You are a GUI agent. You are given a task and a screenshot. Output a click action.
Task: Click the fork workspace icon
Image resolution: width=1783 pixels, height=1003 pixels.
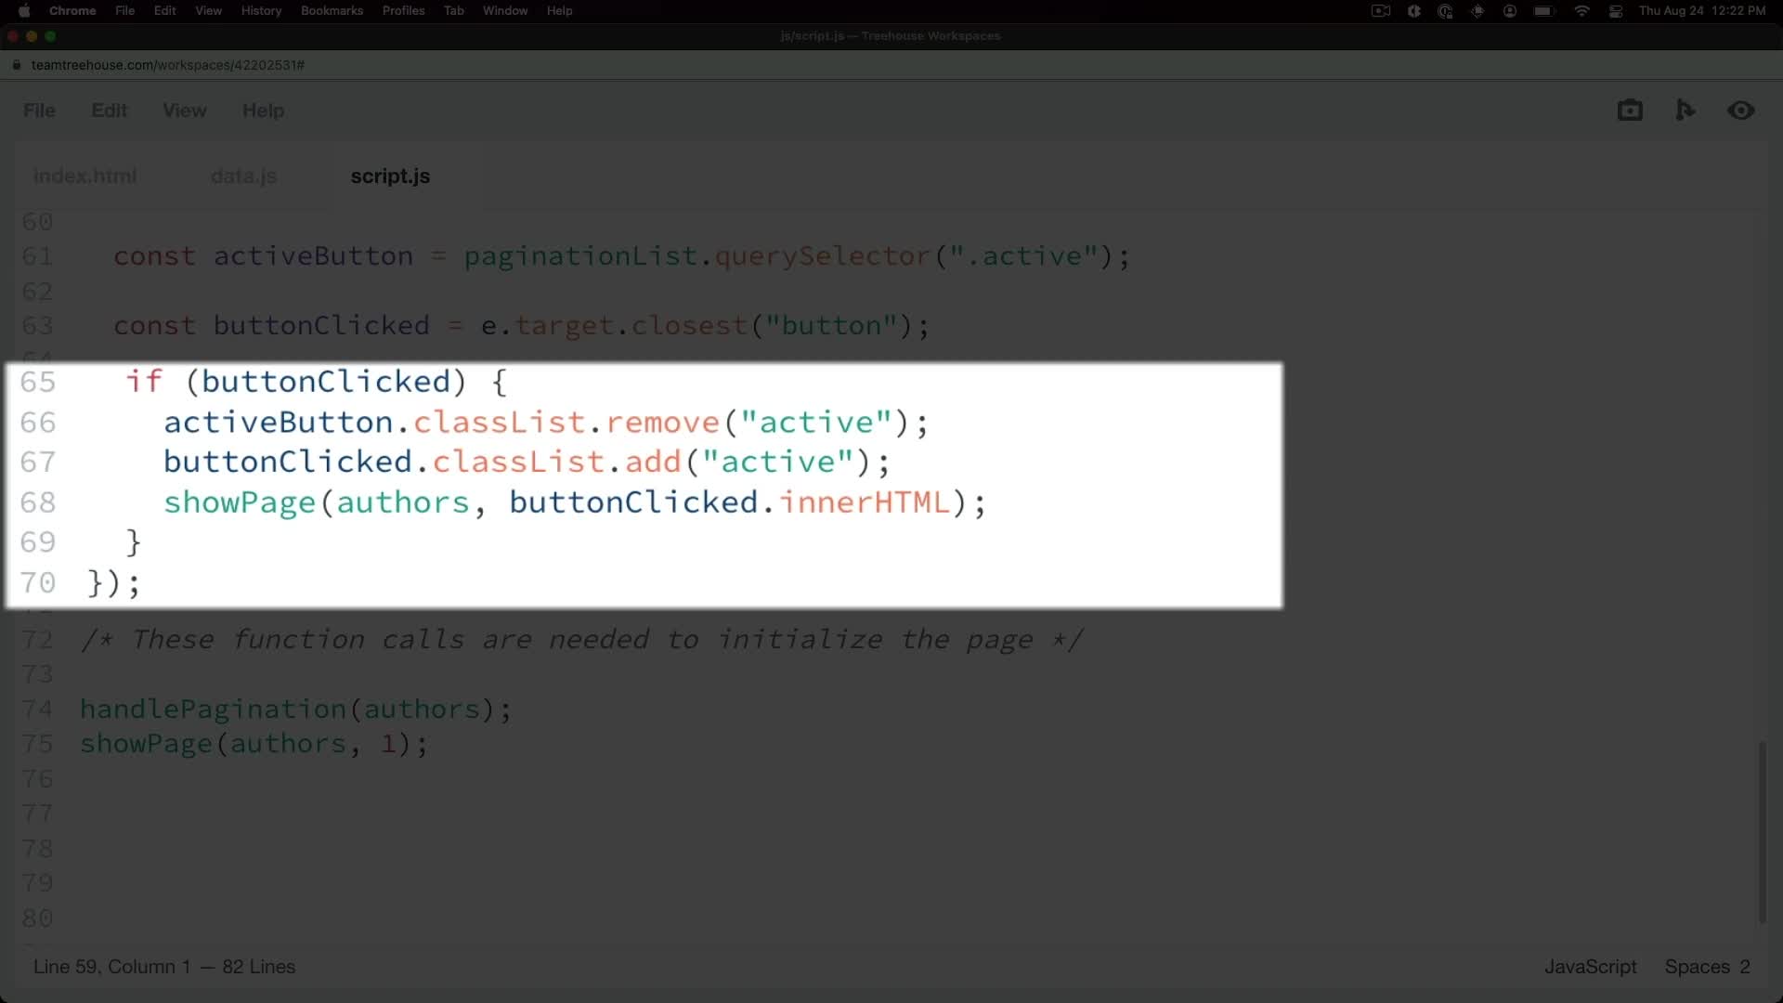[1685, 111]
